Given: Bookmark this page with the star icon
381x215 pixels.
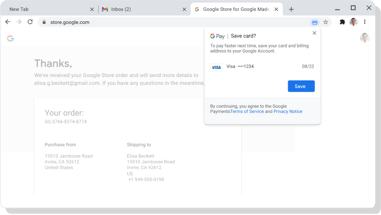Looking at the screenshot, I should point(326,22).
